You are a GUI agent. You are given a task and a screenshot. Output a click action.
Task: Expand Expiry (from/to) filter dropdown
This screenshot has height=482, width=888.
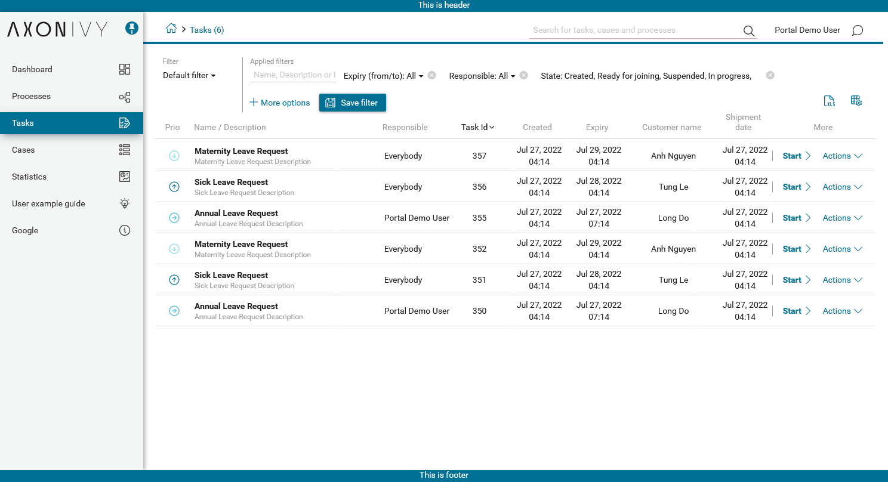point(384,76)
